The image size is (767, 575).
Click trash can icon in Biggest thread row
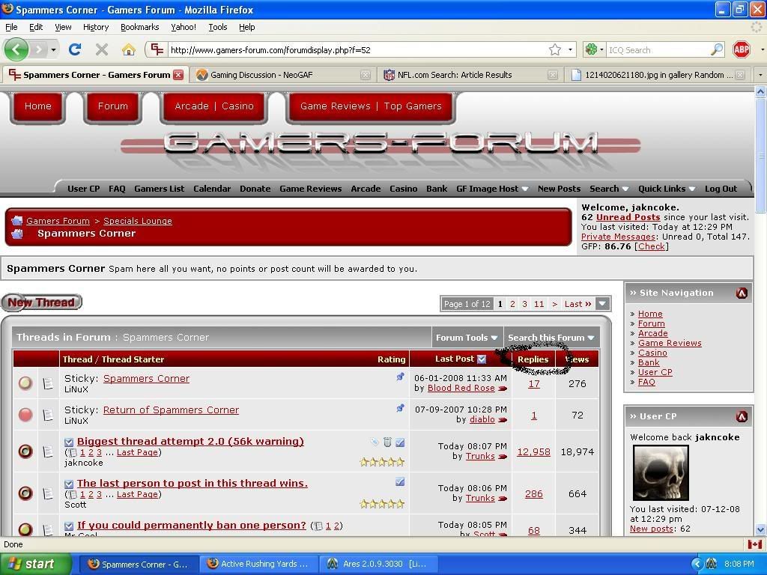click(387, 442)
